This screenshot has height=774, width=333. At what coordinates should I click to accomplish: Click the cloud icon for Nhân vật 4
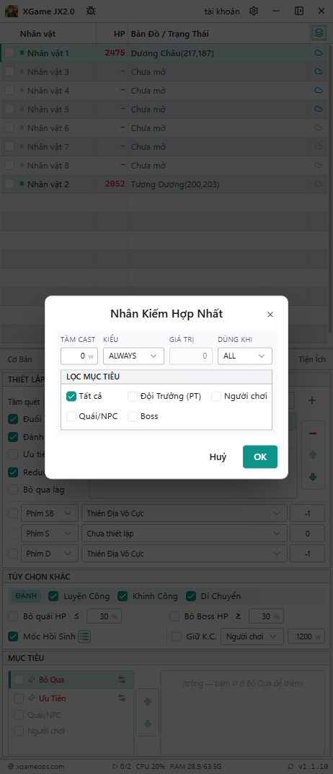click(319, 90)
